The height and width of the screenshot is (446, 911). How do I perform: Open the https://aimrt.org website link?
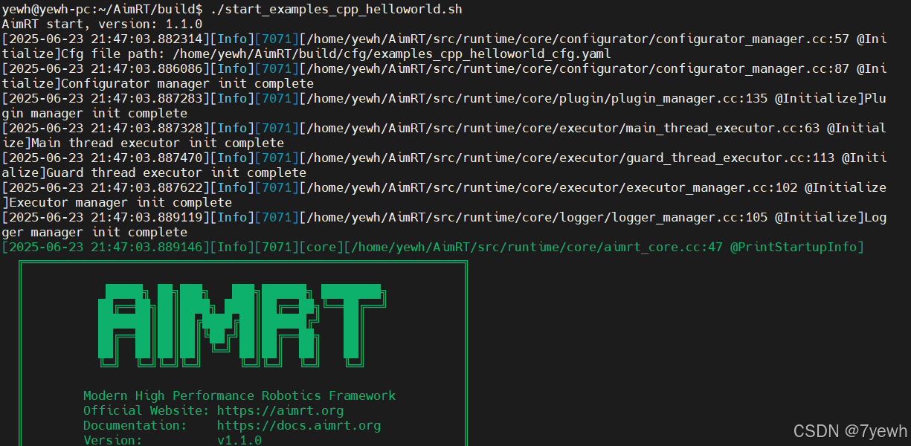[280, 410]
